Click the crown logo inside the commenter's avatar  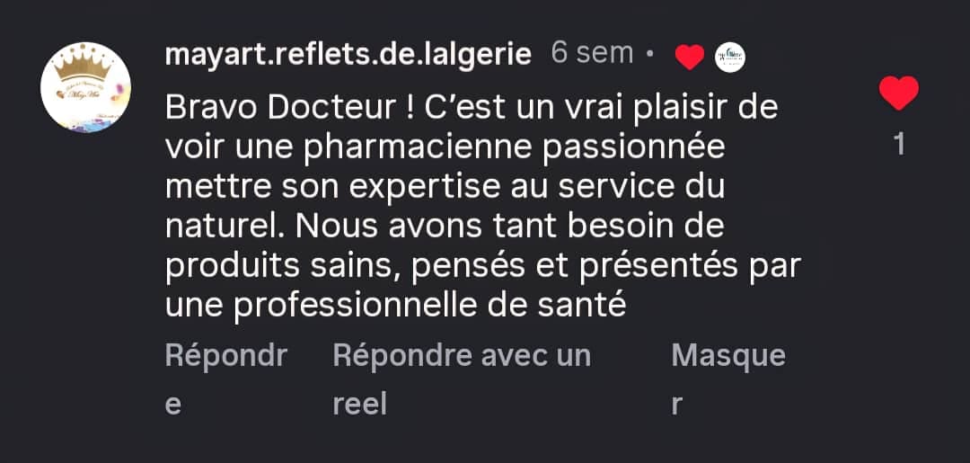(85, 63)
